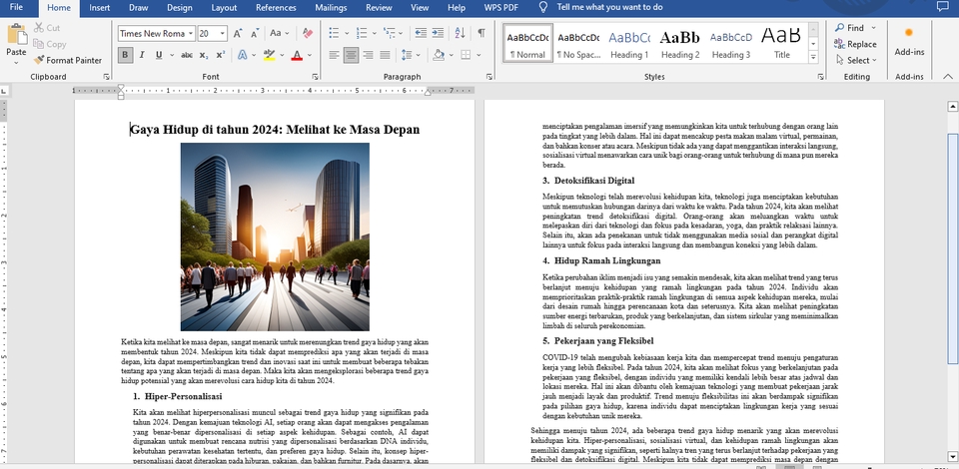Toggle Underline formatting
Image resolution: width=959 pixels, height=469 pixels.
[x=159, y=55]
